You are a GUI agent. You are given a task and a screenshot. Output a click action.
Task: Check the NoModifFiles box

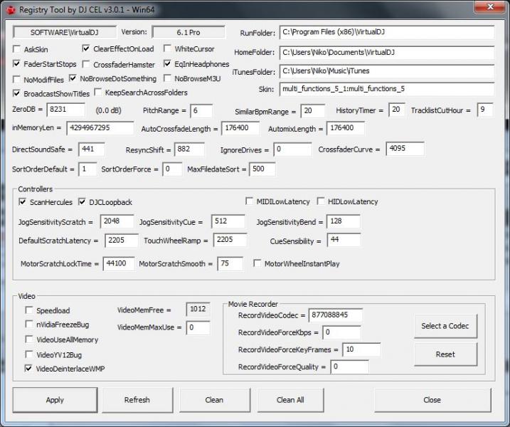pos(16,79)
